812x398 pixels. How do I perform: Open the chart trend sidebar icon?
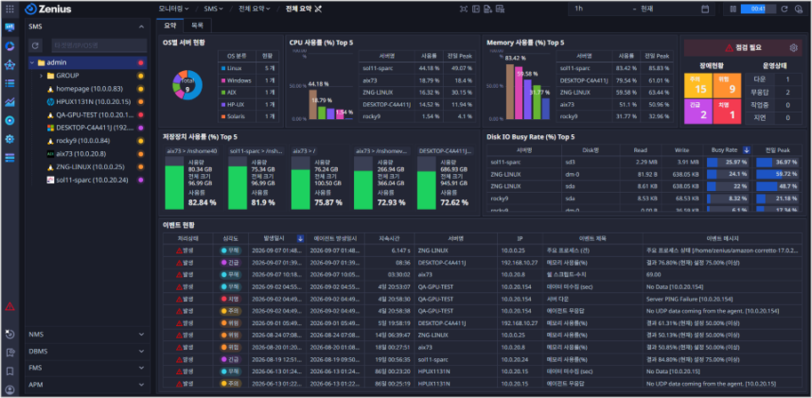pyautogui.click(x=9, y=102)
